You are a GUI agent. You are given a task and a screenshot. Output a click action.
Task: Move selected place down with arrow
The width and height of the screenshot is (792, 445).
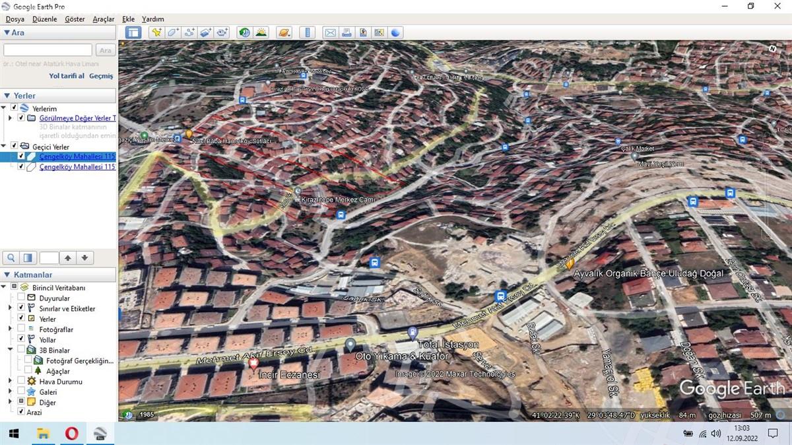[x=84, y=257]
